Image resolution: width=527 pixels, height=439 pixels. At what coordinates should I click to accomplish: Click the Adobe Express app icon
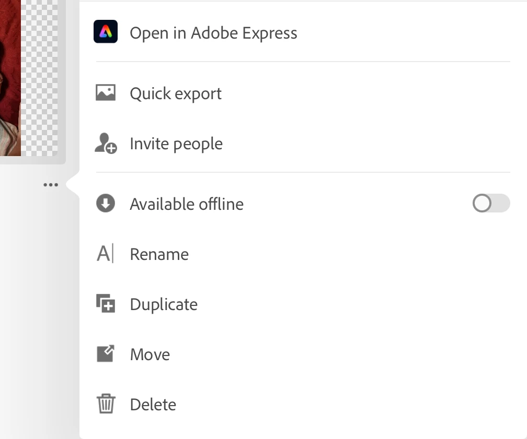106,31
